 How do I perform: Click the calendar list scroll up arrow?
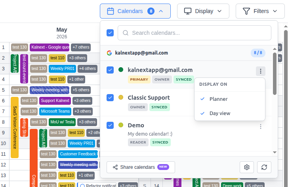tap(275, 49)
